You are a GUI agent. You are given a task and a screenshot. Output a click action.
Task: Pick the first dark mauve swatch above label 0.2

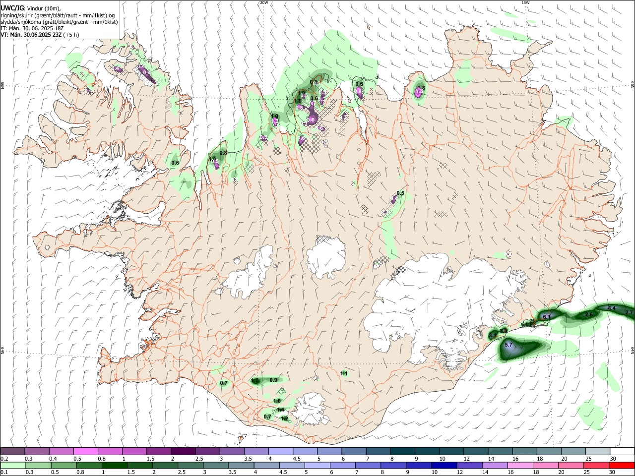click(12, 451)
